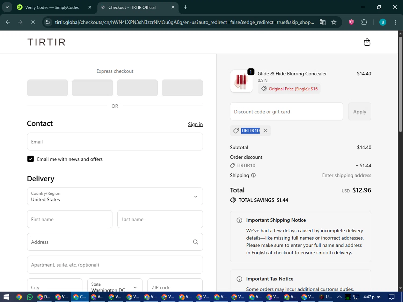This screenshot has width=403, height=302.
Task: Click the first express checkout button
Action: pyautogui.click(x=48, y=88)
